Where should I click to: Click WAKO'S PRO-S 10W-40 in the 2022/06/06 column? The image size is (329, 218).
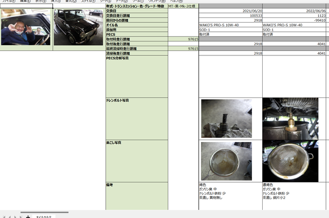(294, 25)
